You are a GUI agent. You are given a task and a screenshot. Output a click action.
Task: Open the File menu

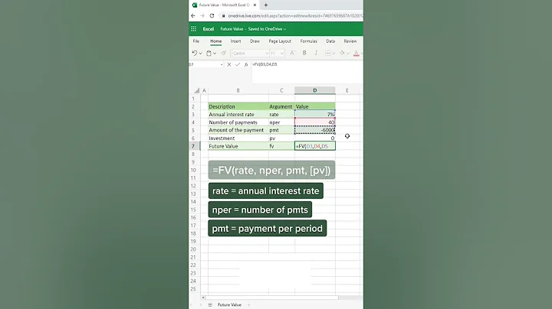[x=196, y=41]
